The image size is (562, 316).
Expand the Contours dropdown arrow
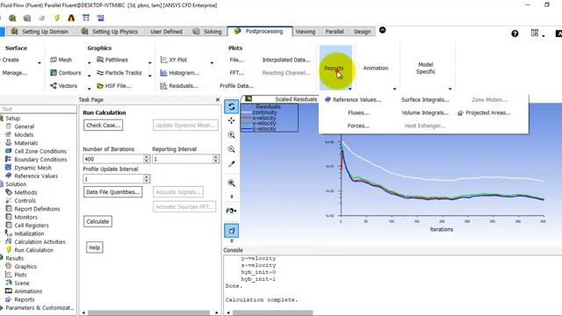click(x=90, y=75)
